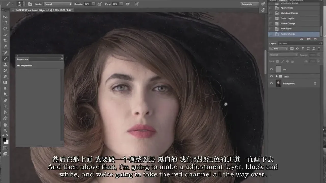Select the Hand tool

coord(5,125)
